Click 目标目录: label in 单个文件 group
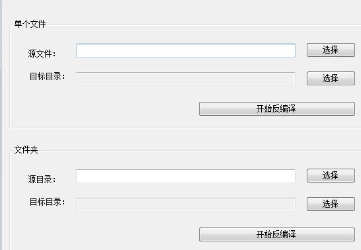 (x=47, y=76)
